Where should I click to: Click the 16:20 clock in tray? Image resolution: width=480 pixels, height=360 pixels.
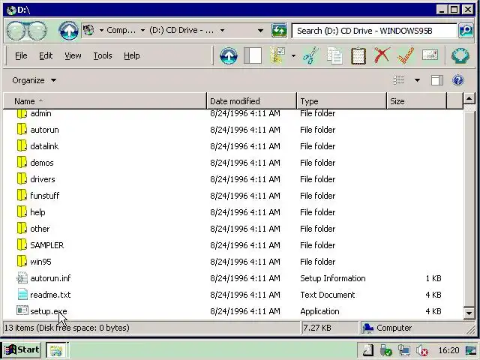click(448, 350)
